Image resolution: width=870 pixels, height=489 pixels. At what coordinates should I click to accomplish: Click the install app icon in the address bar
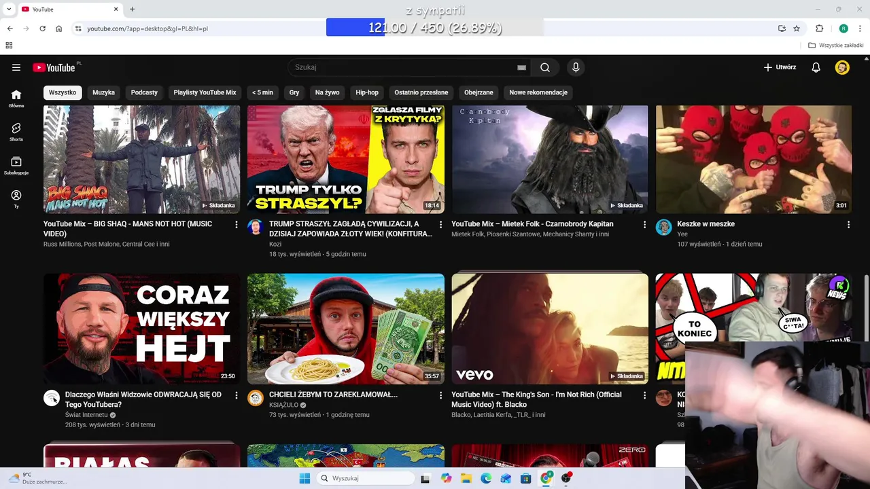782,29
